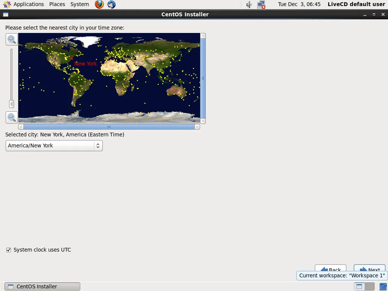Click the Next button
This screenshot has height=291, width=388.
(x=369, y=268)
